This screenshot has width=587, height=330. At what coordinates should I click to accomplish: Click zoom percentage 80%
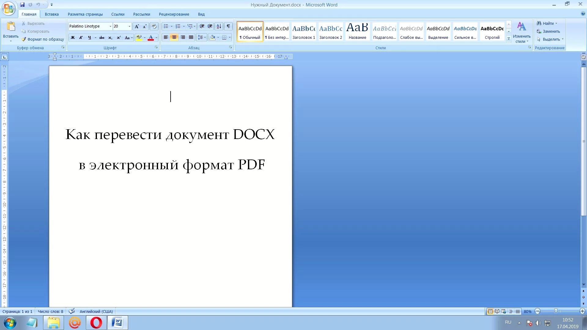527,311
